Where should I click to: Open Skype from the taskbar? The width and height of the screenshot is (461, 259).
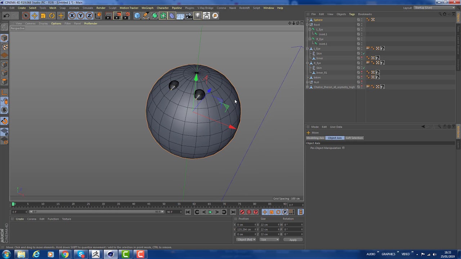tap(81, 255)
